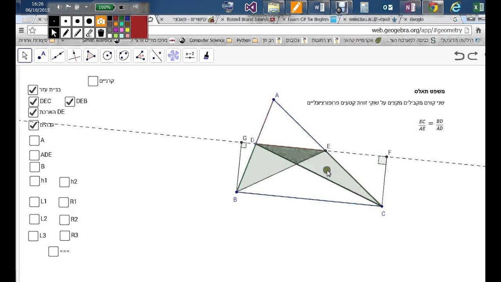501x282 pixels.
Task: Open Word from the taskbar
Action: [319, 7]
